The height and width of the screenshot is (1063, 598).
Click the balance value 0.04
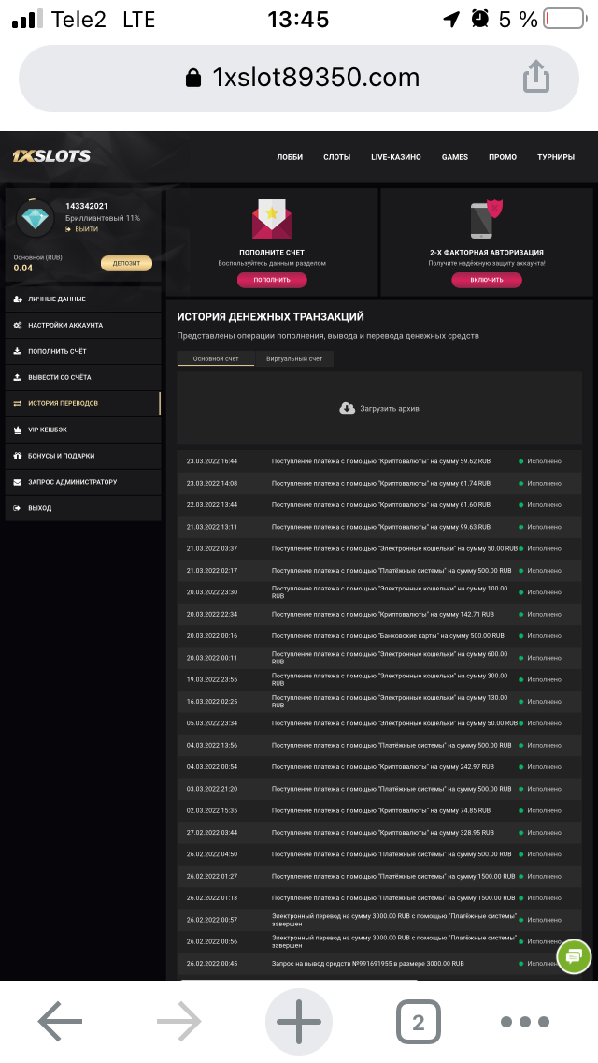click(x=23, y=268)
